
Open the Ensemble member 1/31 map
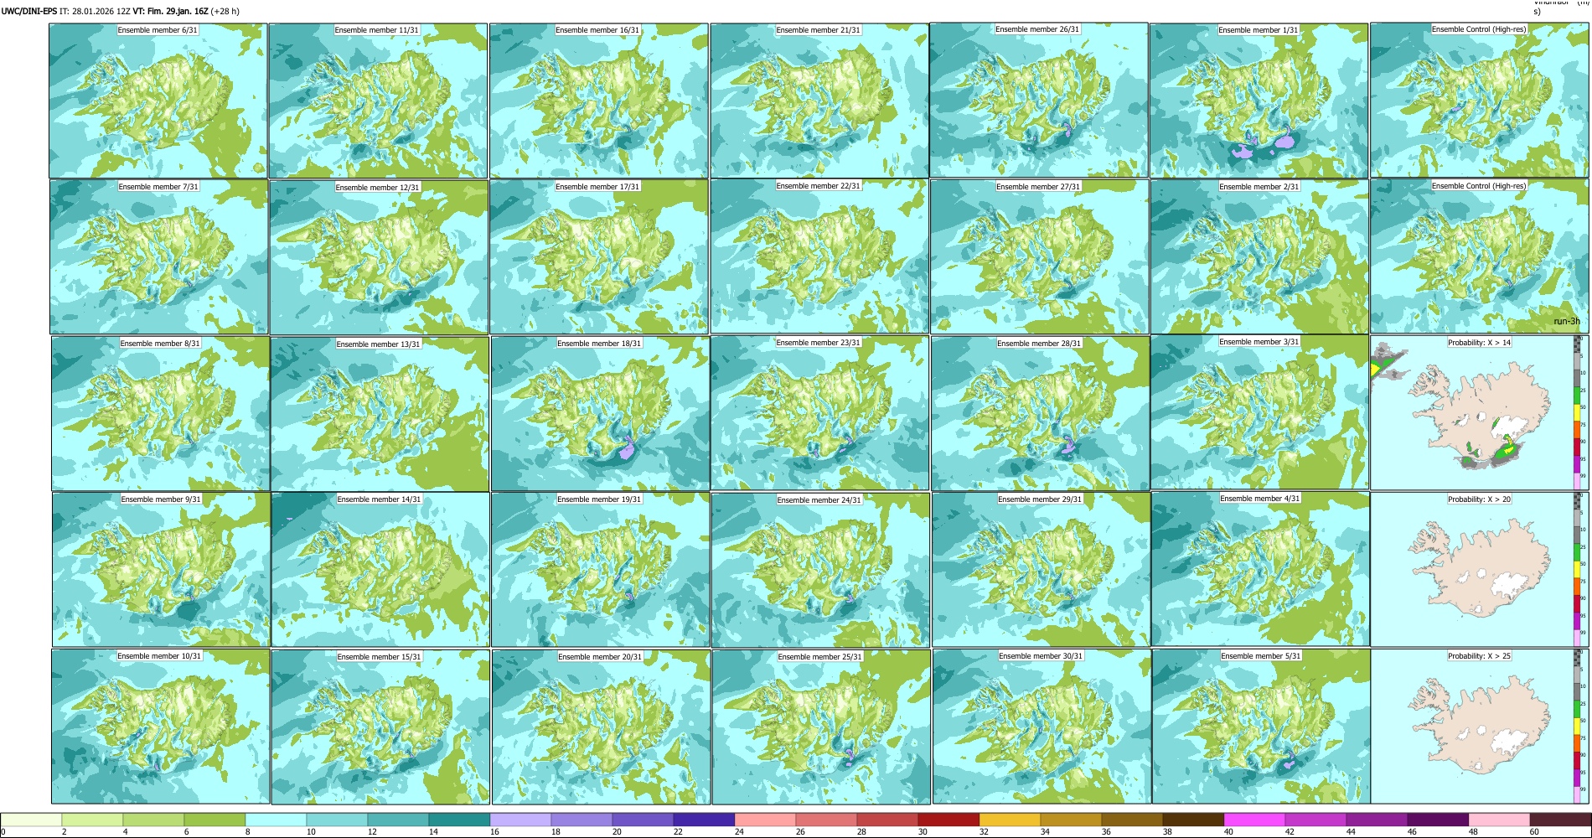pos(1259,101)
